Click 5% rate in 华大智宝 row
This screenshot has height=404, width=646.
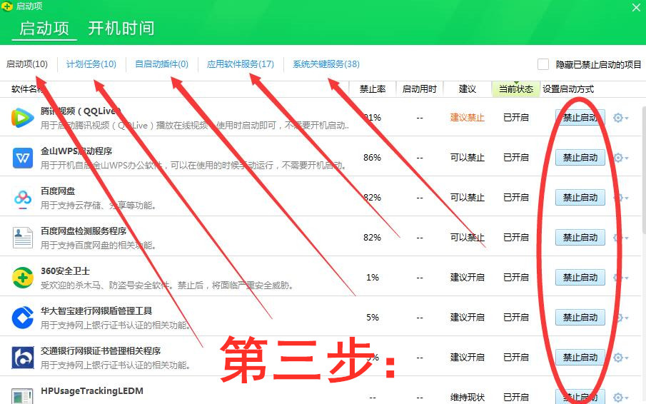pos(373,318)
